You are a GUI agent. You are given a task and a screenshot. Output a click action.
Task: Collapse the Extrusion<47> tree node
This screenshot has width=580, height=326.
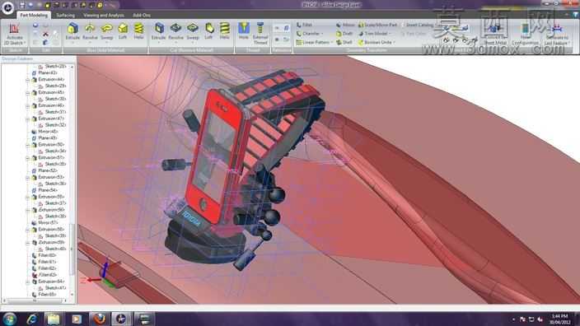click(x=28, y=119)
